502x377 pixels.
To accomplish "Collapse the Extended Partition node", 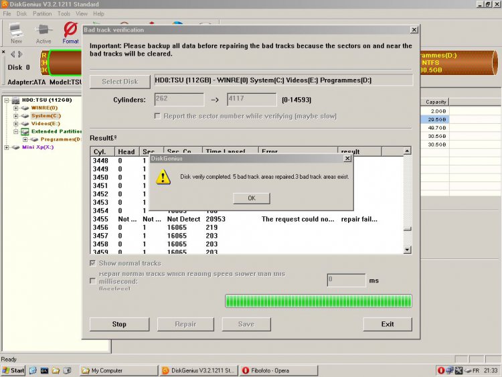I will tap(15, 132).
